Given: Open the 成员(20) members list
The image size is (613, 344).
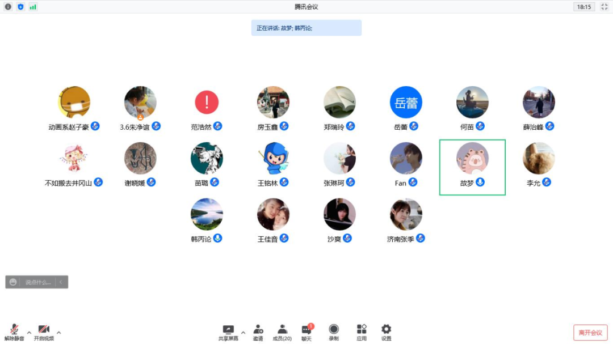Looking at the screenshot, I should point(282,332).
